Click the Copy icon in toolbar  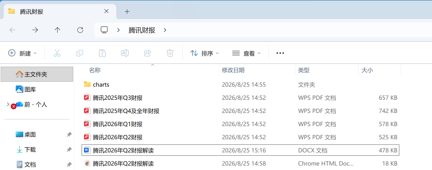click(80, 53)
